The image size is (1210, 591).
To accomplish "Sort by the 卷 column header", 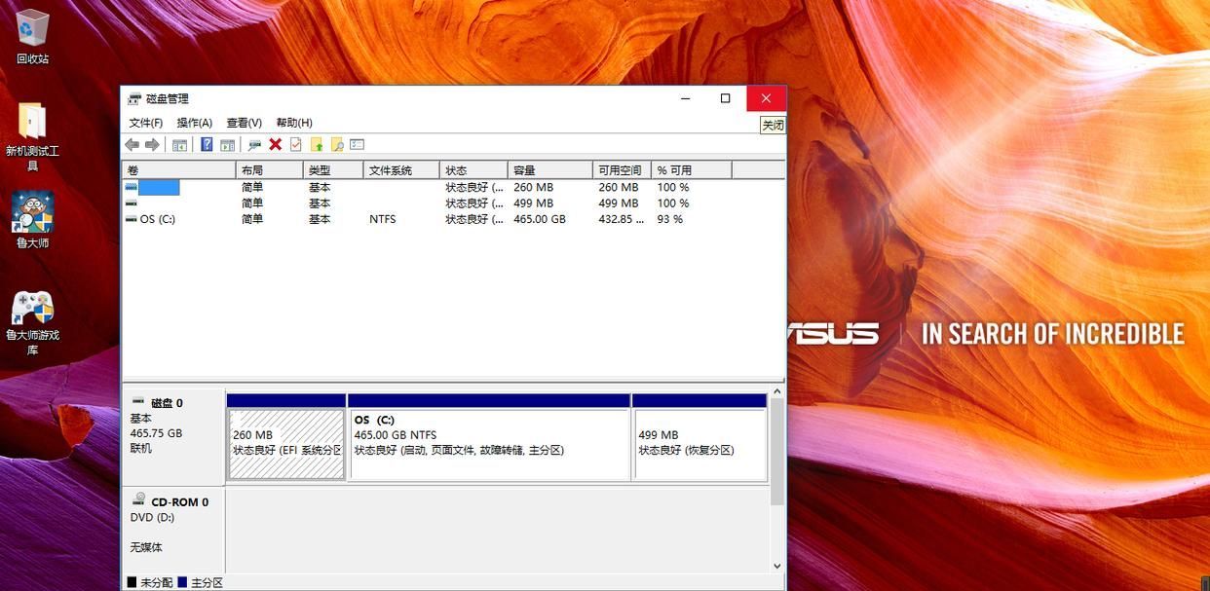I will [179, 170].
